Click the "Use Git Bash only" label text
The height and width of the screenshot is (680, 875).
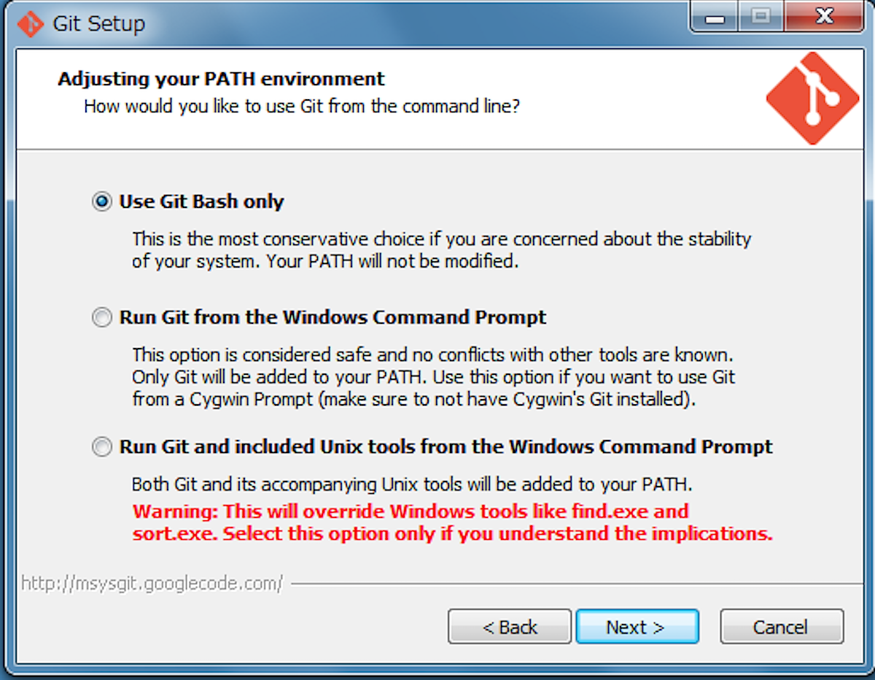click(201, 202)
